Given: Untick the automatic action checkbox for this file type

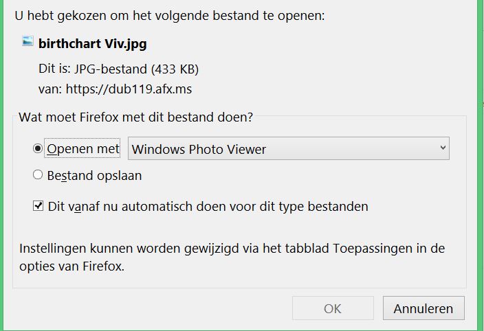Looking at the screenshot, I should click(38, 205).
